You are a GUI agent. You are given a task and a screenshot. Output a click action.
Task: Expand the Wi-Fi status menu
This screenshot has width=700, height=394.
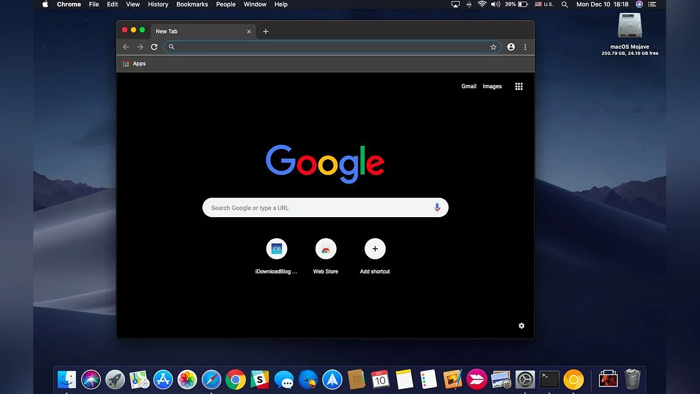[x=482, y=4]
